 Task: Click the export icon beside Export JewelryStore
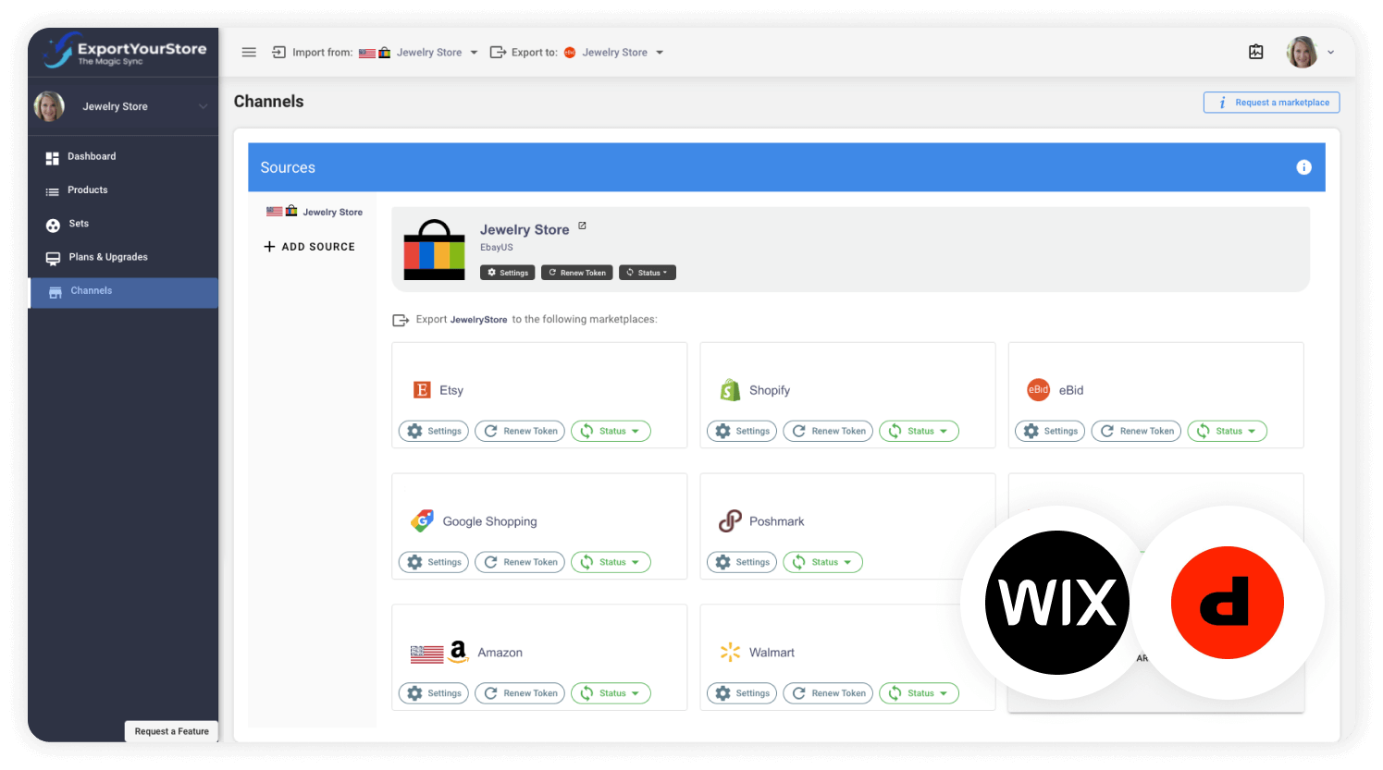pyautogui.click(x=401, y=320)
